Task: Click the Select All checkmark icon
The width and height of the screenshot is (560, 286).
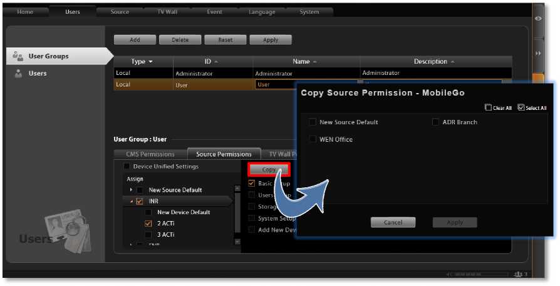Action: pyautogui.click(x=521, y=108)
